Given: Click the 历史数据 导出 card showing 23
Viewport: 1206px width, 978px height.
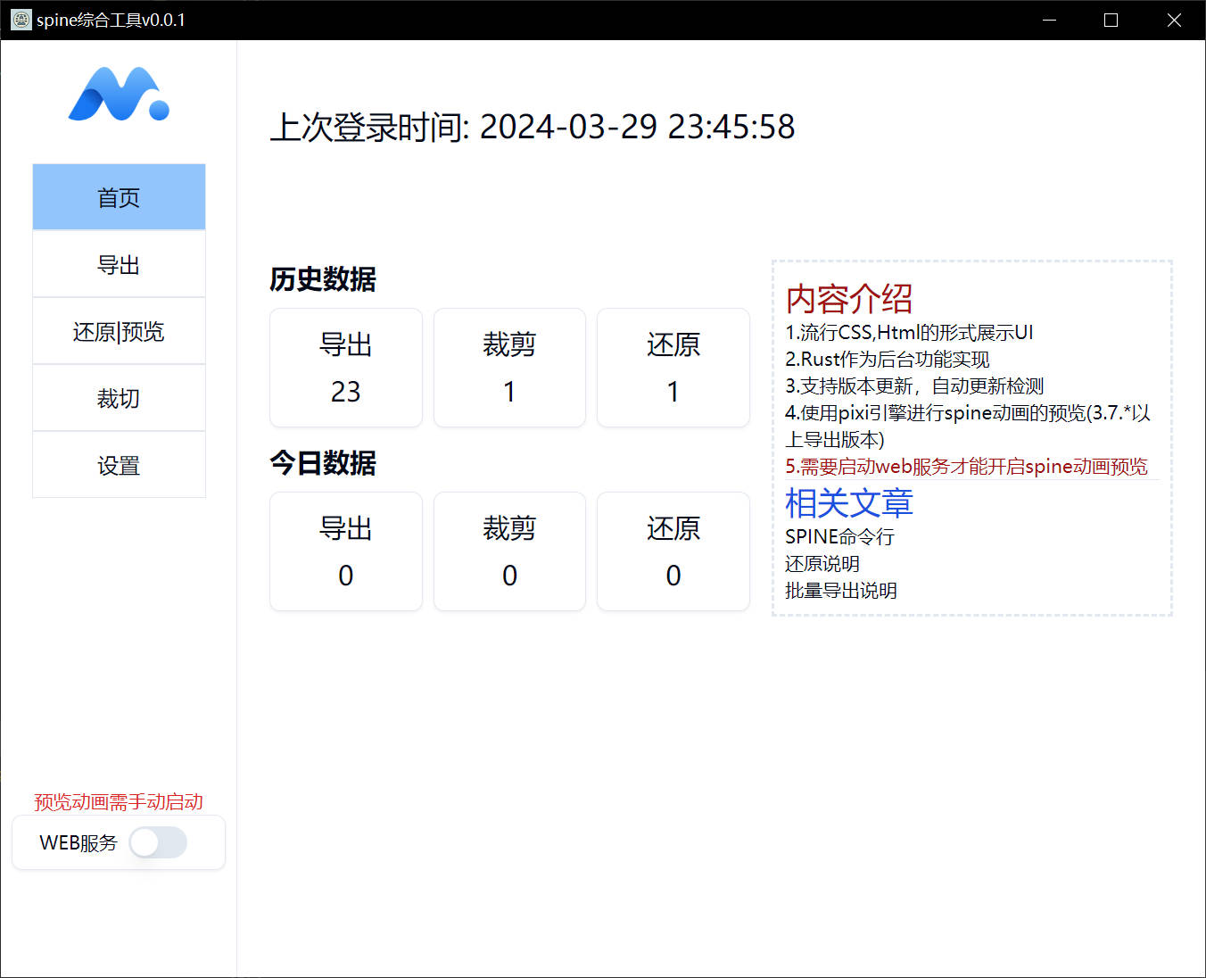Looking at the screenshot, I should point(346,368).
